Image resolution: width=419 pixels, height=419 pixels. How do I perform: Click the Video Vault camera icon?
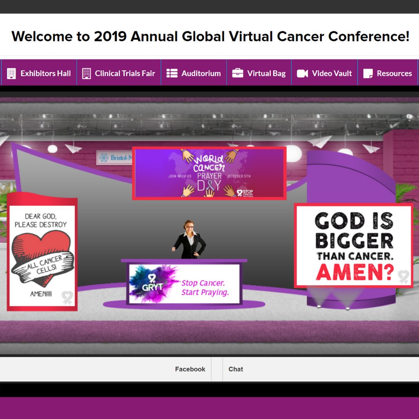pyautogui.click(x=302, y=73)
